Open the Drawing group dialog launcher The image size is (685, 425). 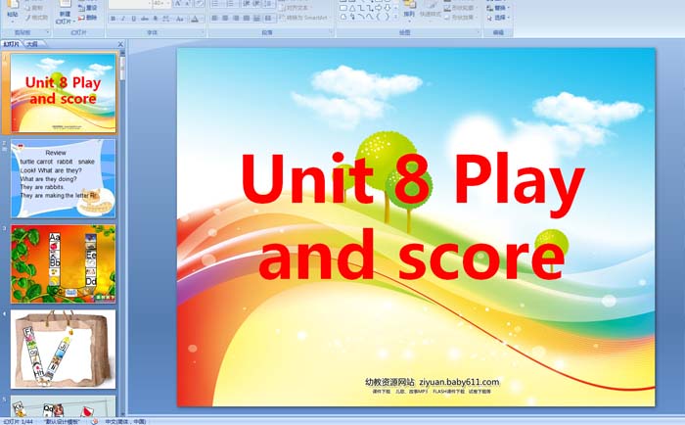[478, 32]
